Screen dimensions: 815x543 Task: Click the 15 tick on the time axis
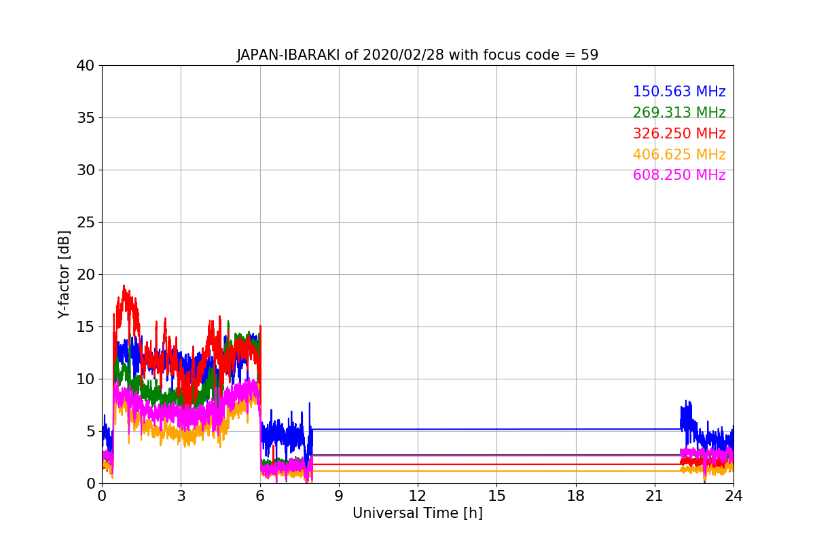coord(496,496)
